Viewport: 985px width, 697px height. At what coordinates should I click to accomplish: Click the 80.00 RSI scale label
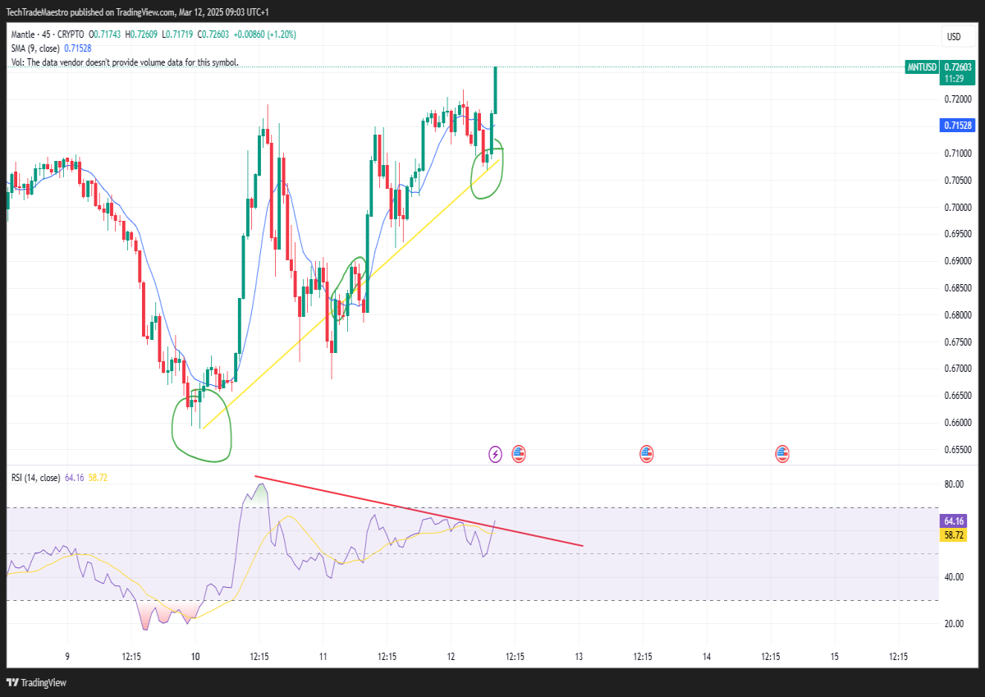[x=953, y=484]
